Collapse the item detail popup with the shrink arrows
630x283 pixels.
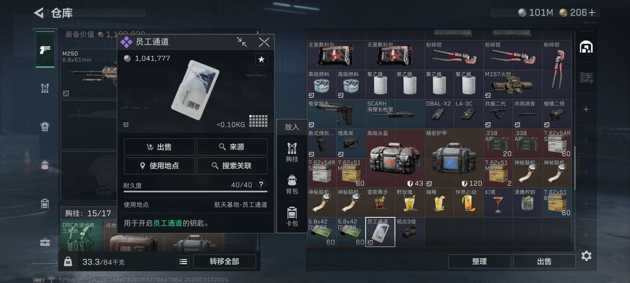coord(242,42)
